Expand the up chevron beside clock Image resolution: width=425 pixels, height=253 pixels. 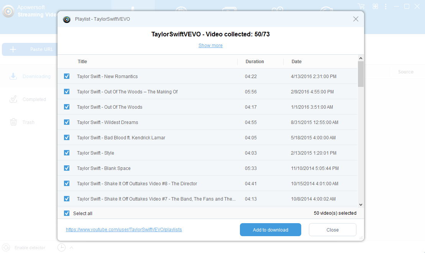pos(72,248)
